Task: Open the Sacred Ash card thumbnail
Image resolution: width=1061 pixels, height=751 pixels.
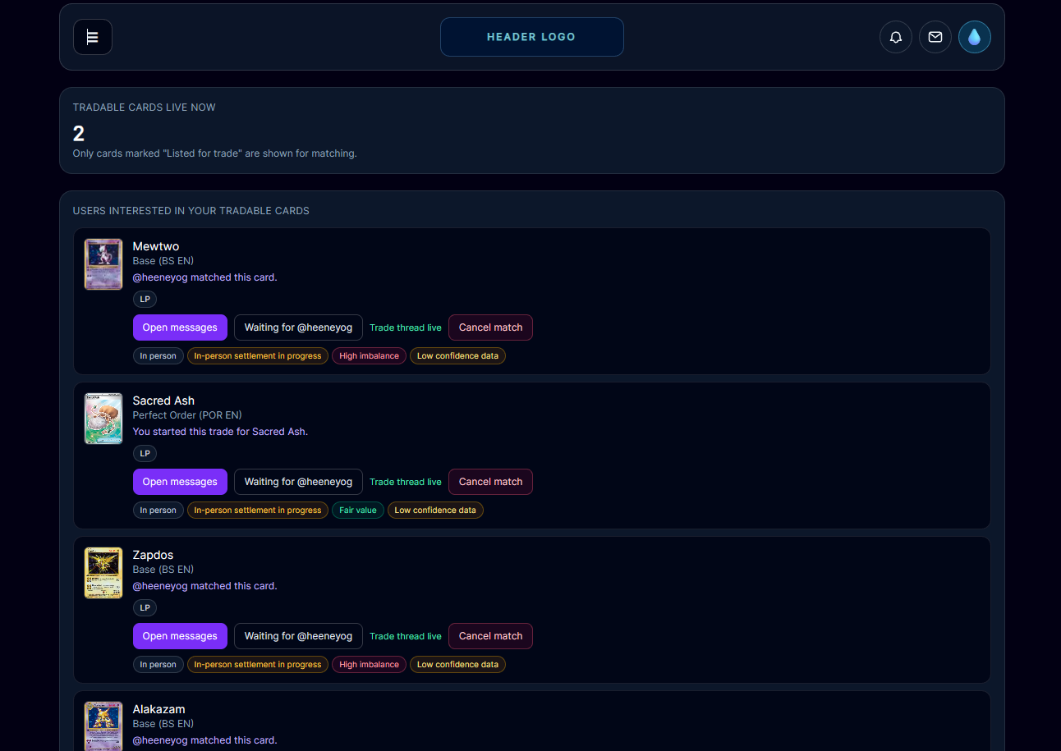Action: 103,419
